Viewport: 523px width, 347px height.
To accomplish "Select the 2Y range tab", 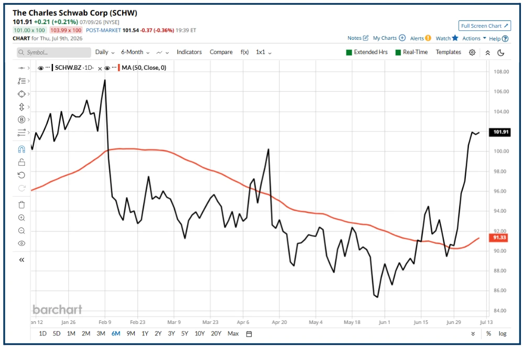I will pos(158,333).
